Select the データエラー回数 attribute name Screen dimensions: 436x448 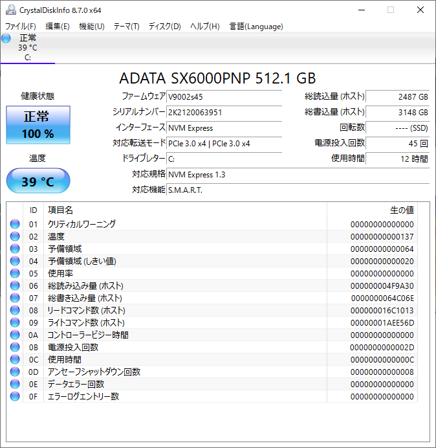click(x=76, y=384)
